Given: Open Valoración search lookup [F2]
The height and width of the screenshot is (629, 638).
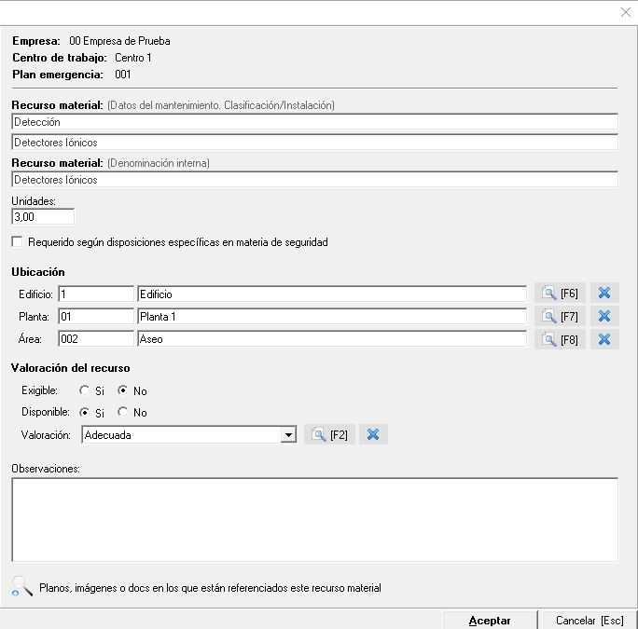Looking at the screenshot, I should 329,435.
